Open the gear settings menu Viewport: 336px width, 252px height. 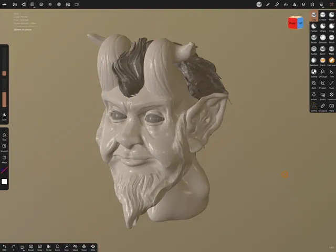312,4
